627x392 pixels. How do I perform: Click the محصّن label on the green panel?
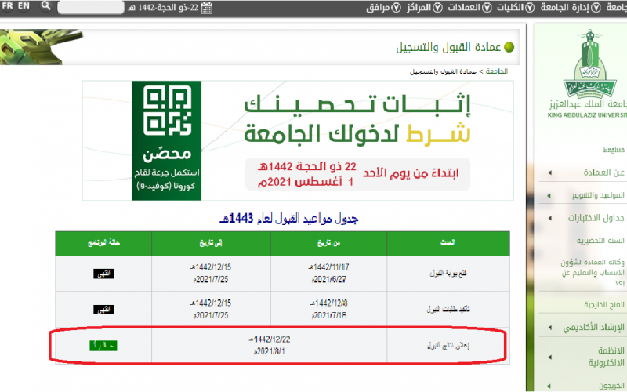point(167,154)
